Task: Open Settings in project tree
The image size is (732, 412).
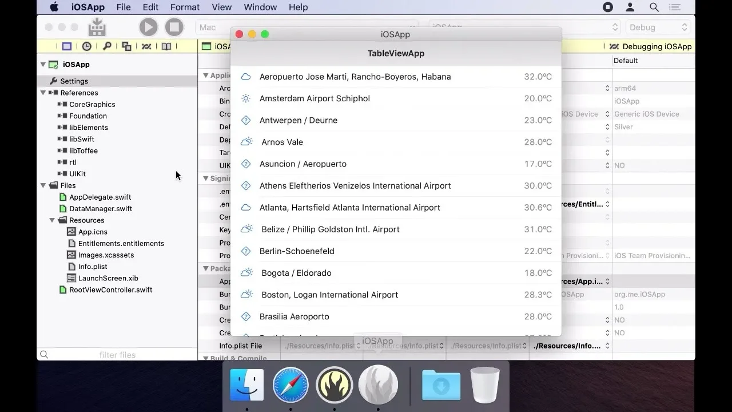Action: 74,81
